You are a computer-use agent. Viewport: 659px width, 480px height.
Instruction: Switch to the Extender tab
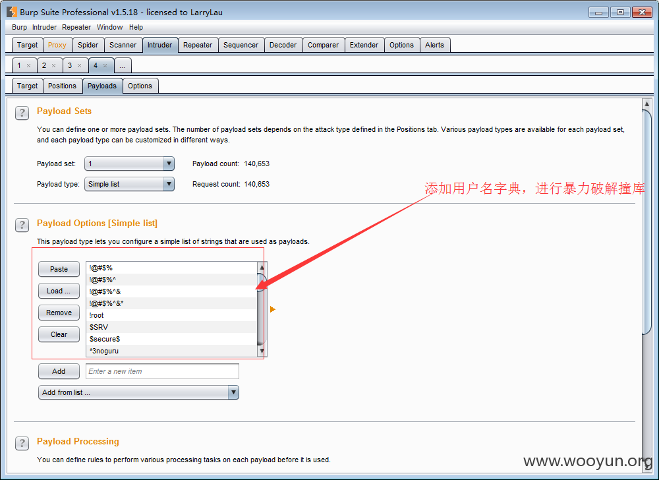[364, 45]
